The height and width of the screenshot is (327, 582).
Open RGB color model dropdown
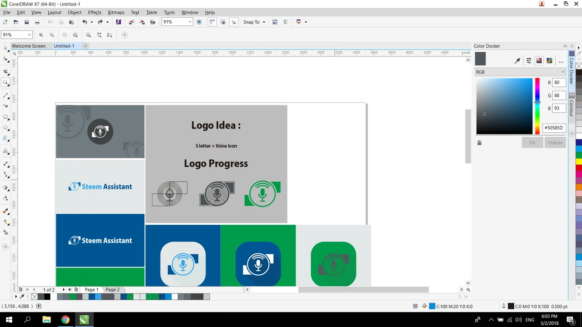tap(520, 72)
